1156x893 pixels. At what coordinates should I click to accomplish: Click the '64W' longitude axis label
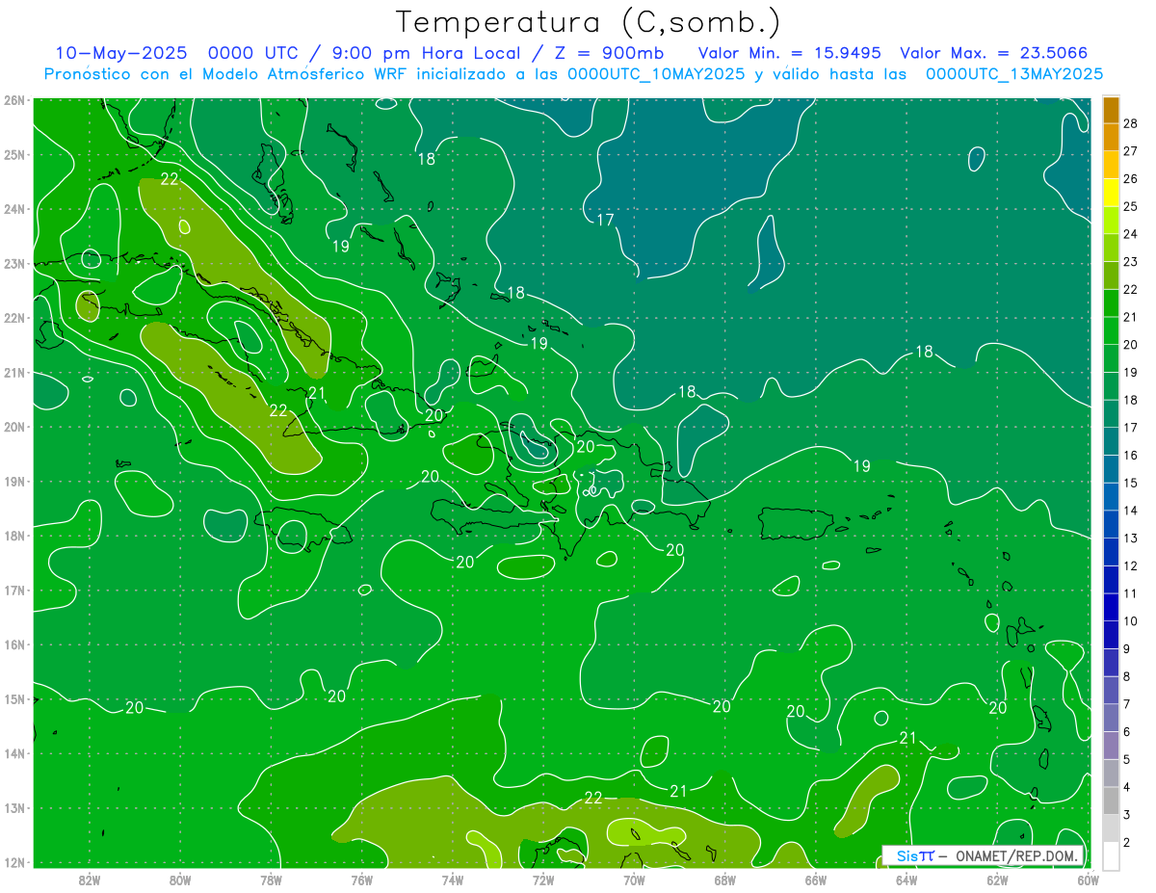906,880
